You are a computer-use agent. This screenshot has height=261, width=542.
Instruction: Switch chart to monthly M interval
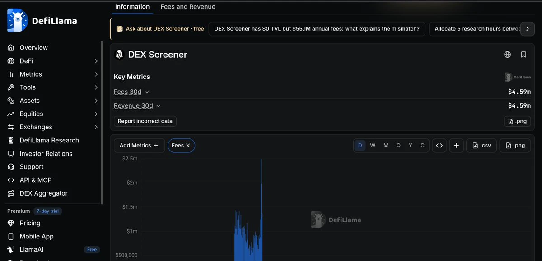coord(386,146)
